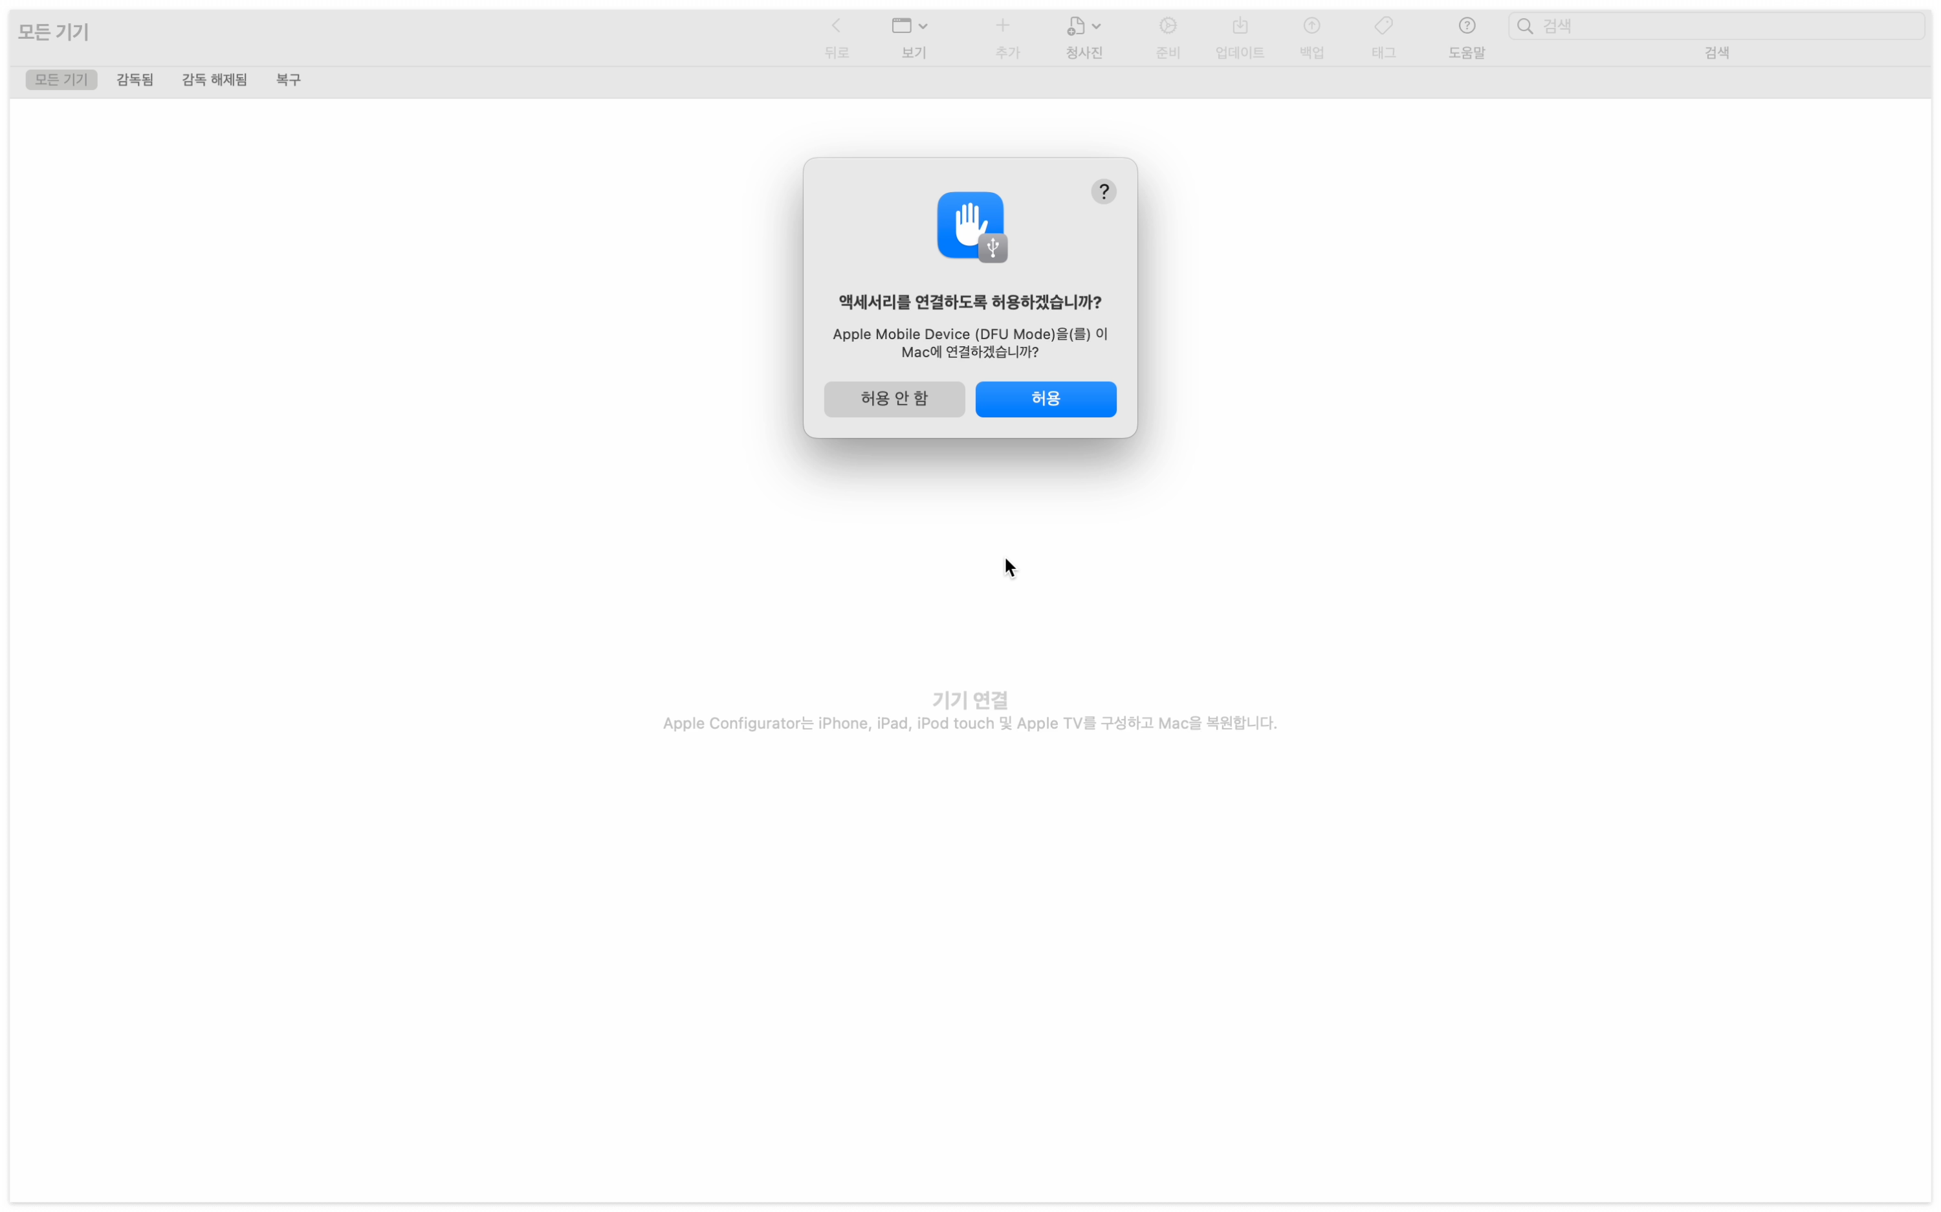Image resolution: width=1941 pixels, height=1212 pixels.
Task: Click the accessory permission hand icon
Action: click(x=970, y=226)
